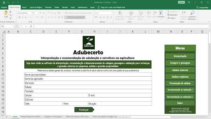The width and height of the screenshot is (211, 119).
Task: Click the Nome da propriedade field
Action: click(x=88, y=75)
